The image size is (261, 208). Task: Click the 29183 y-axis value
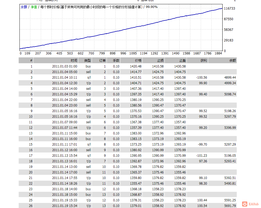click(x=228, y=40)
